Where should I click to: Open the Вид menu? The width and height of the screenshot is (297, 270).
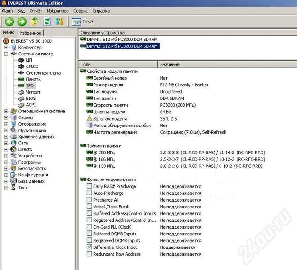(x=21, y=11)
